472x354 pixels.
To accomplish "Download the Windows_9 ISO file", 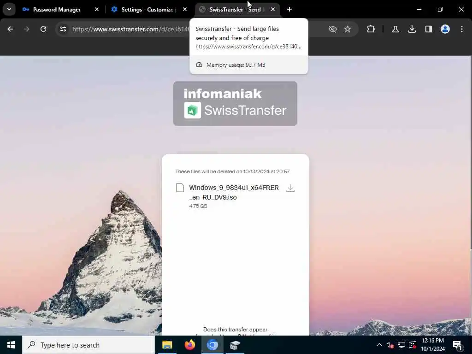I will click(290, 188).
